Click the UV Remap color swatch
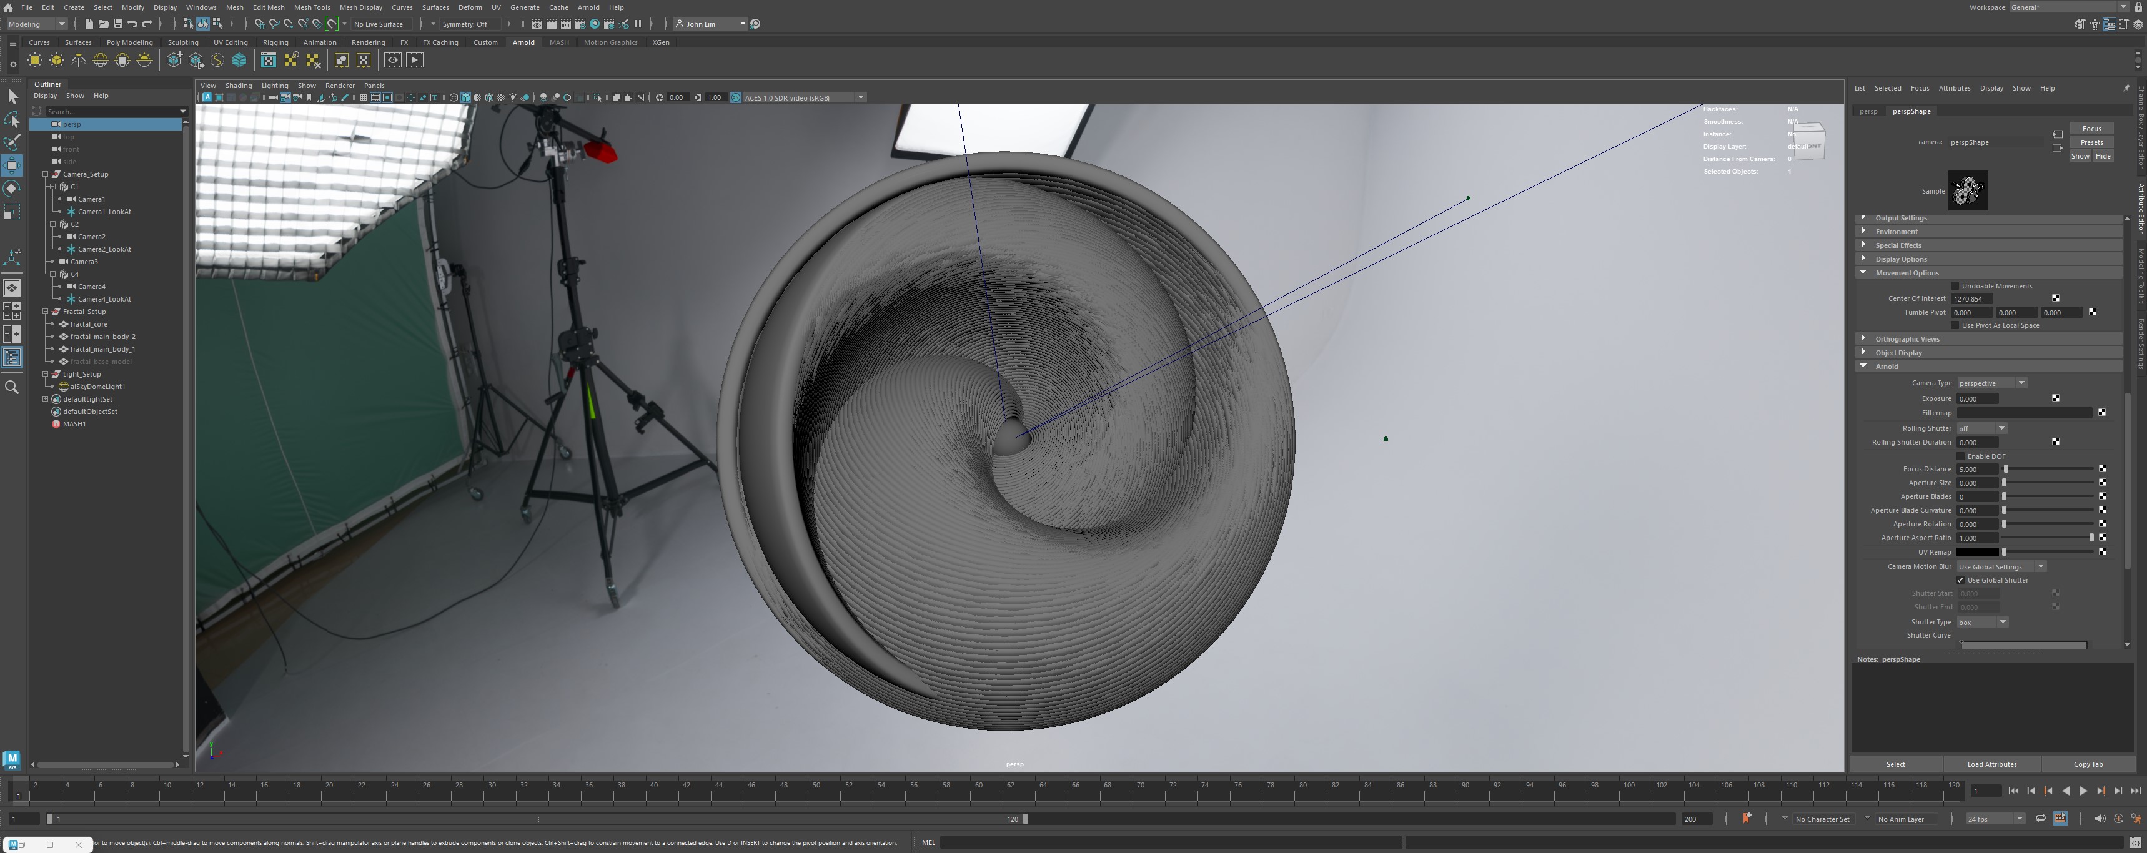The height and width of the screenshot is (853, 2147). click(x=1977, y=552)
